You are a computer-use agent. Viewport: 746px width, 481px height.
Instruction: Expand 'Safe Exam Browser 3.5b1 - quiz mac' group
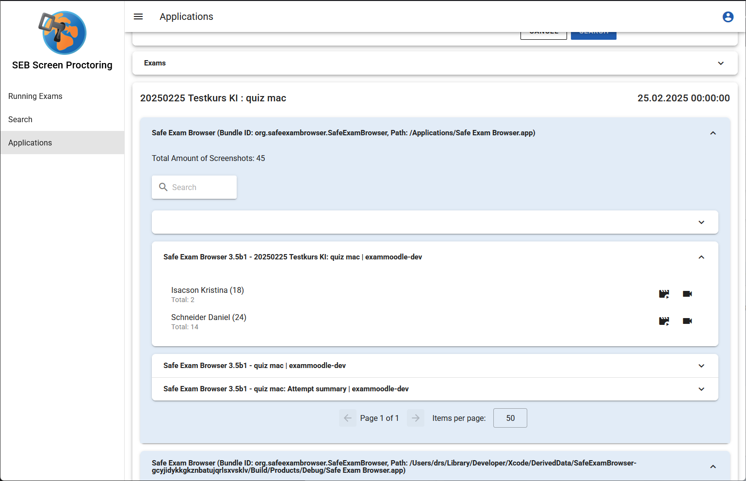pos(435,366)
